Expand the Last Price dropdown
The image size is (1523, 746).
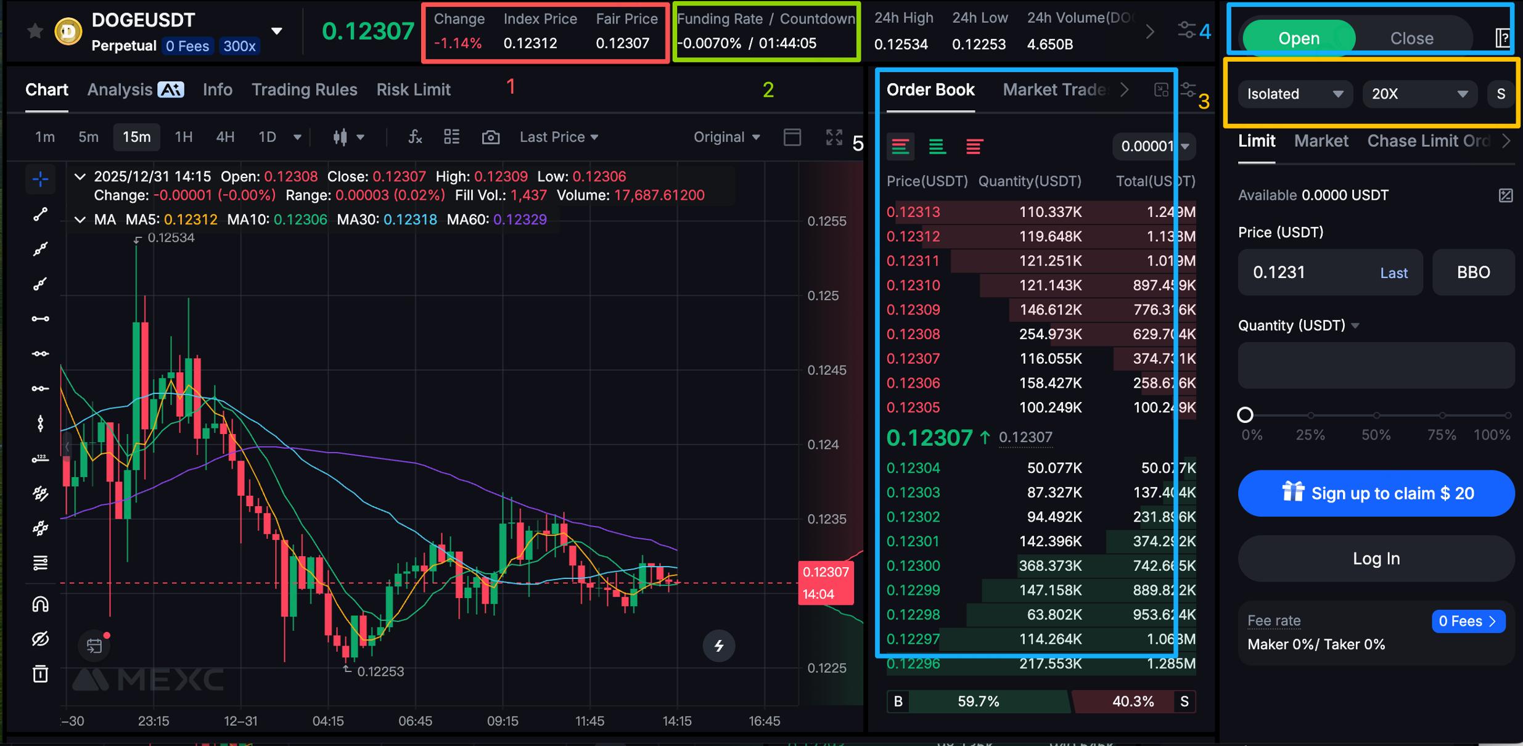pos(559,137)
